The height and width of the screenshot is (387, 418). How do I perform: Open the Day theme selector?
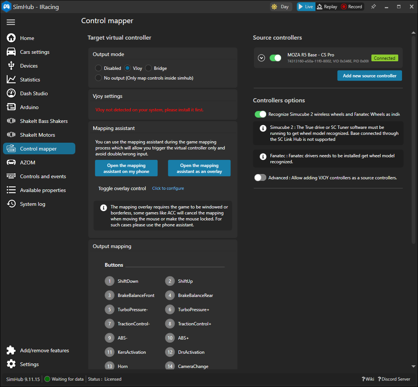point(281,7)
